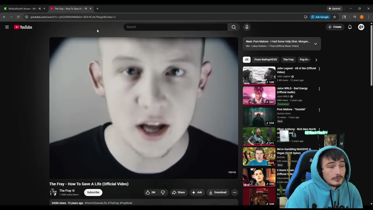Focus the YouTube search field

pos(175,27)
